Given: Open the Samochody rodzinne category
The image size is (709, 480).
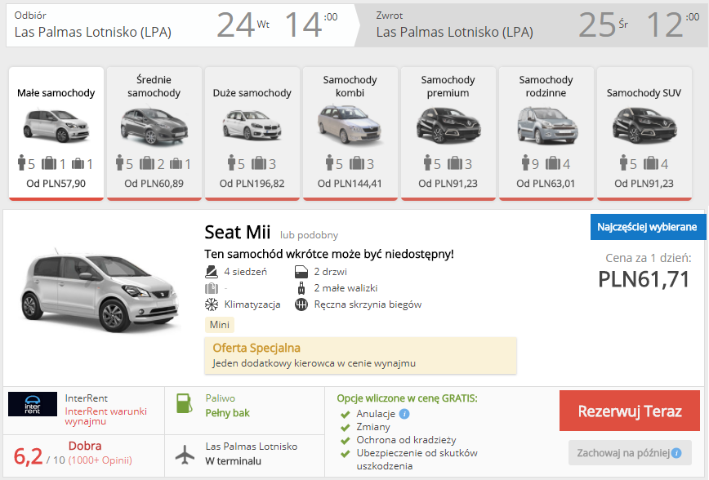Looking at the screenshot, I should coord(546,133).
